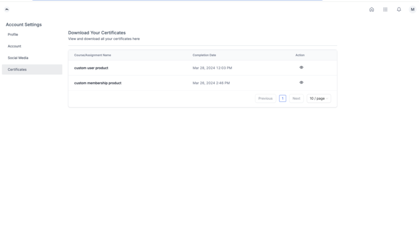View certificate for custom membership product
The image size is (419, 243).
(x=301, y=82)
